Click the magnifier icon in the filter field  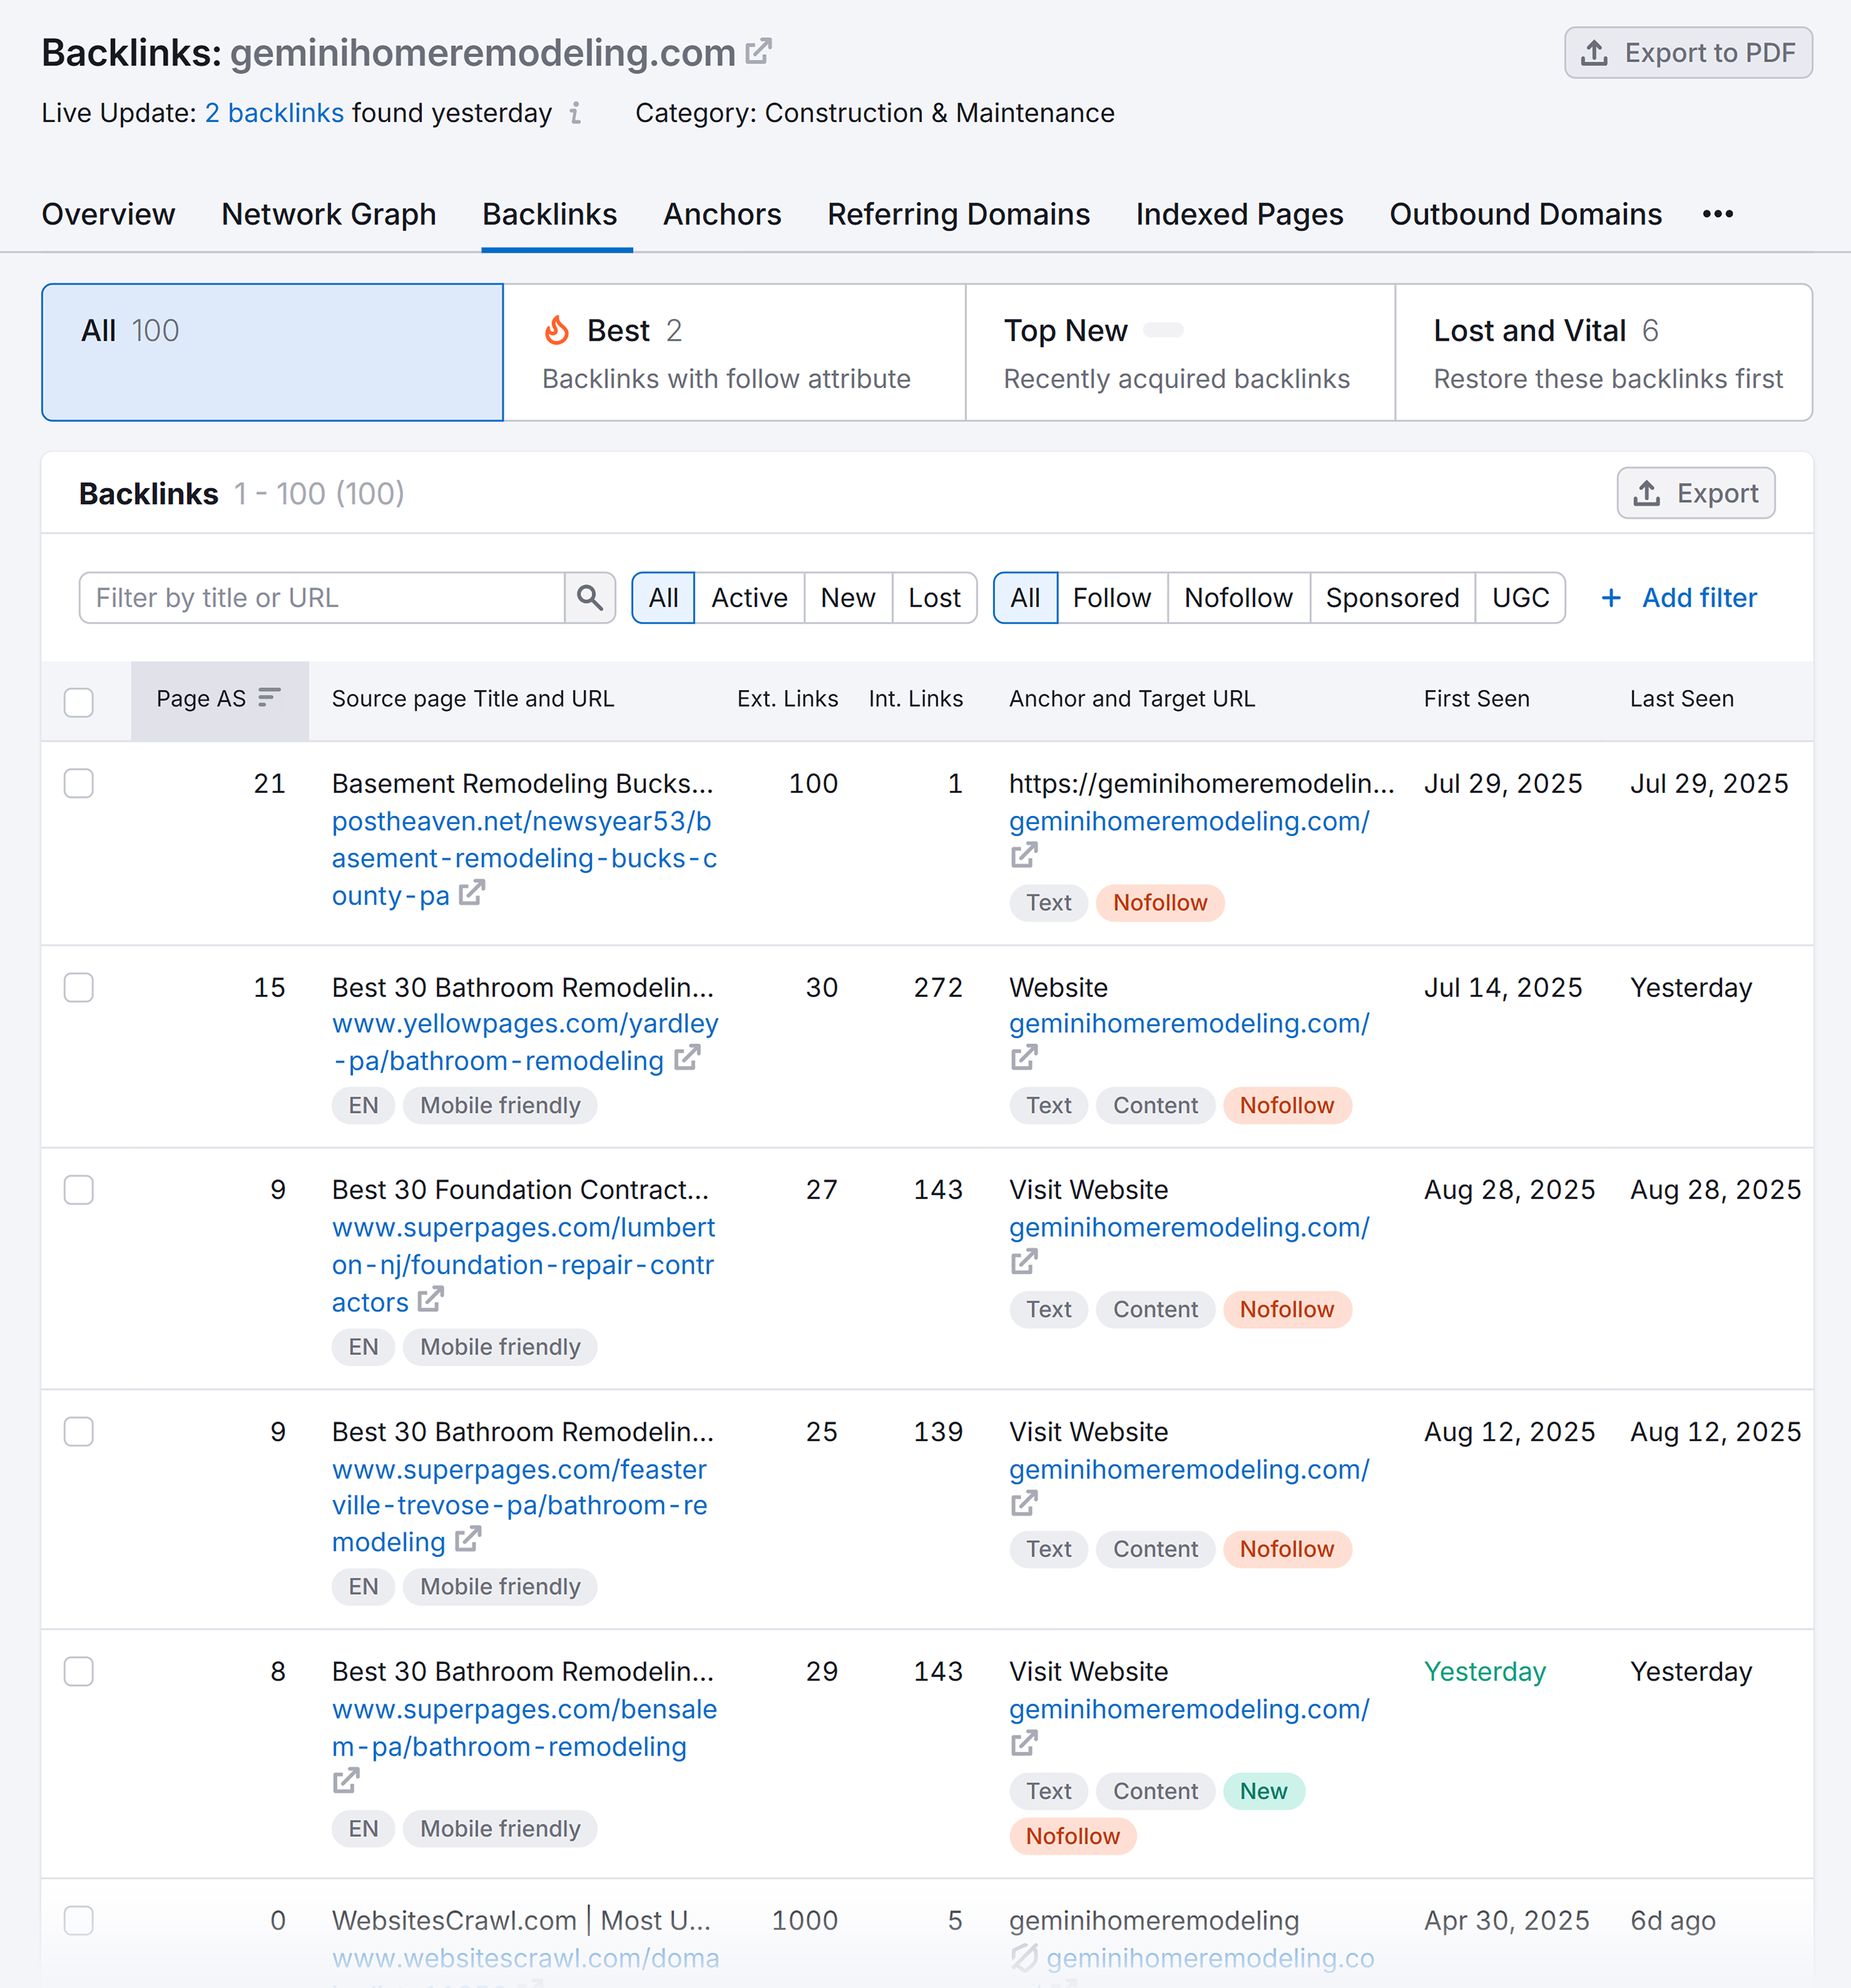pos(590,597)
